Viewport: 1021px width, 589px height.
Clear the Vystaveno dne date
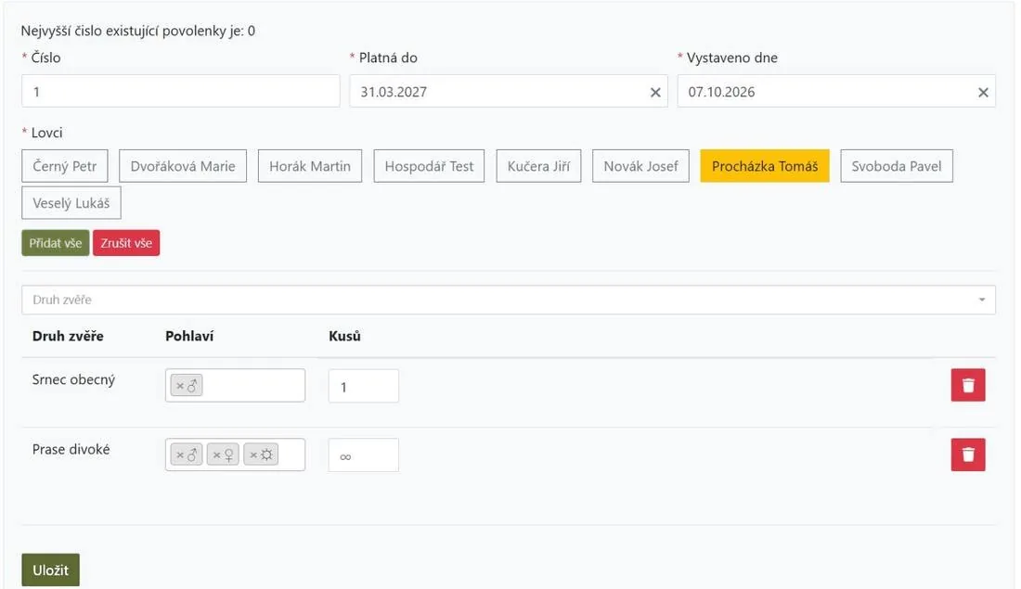click(983, 93)
